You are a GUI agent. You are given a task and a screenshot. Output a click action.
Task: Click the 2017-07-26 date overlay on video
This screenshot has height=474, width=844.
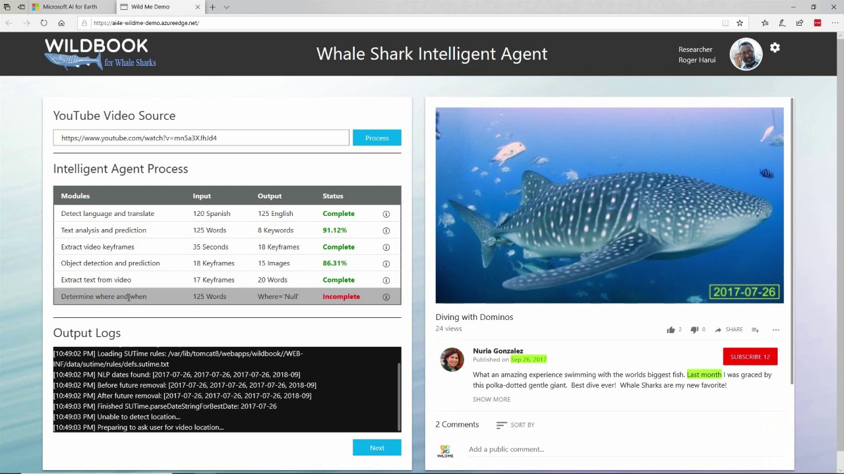[x=744, y=292]
